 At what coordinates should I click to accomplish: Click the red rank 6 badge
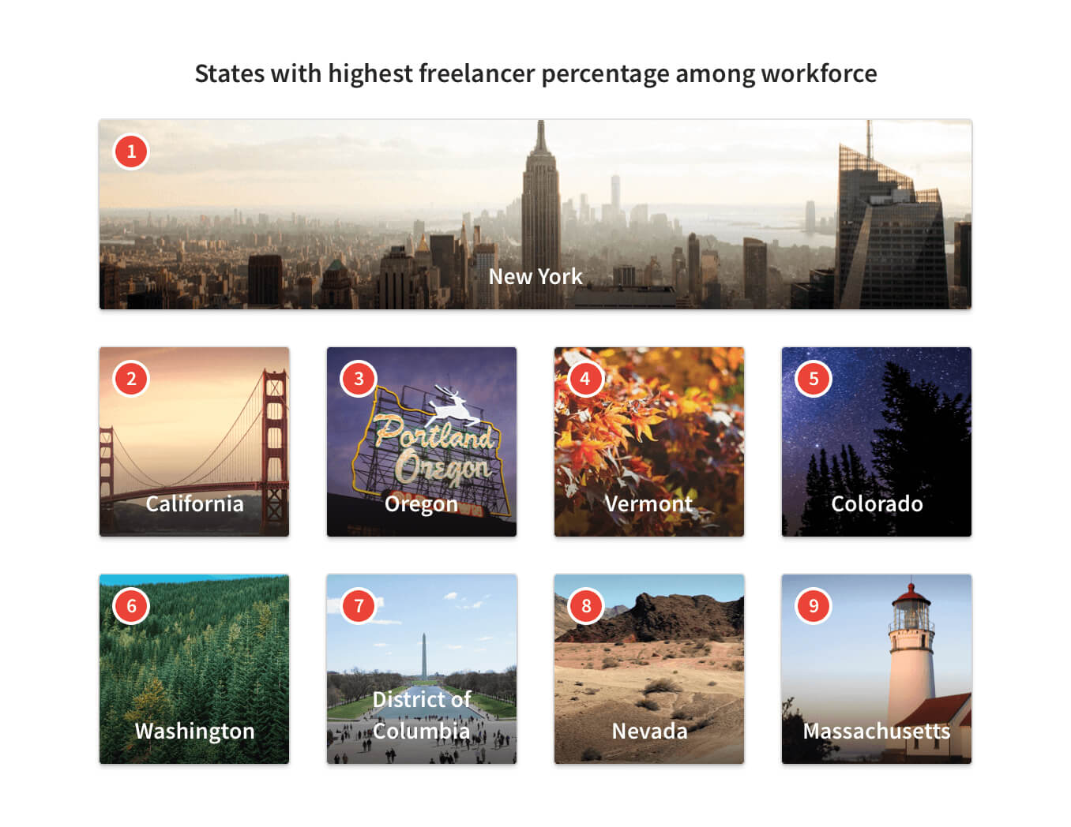click(131, 606)
